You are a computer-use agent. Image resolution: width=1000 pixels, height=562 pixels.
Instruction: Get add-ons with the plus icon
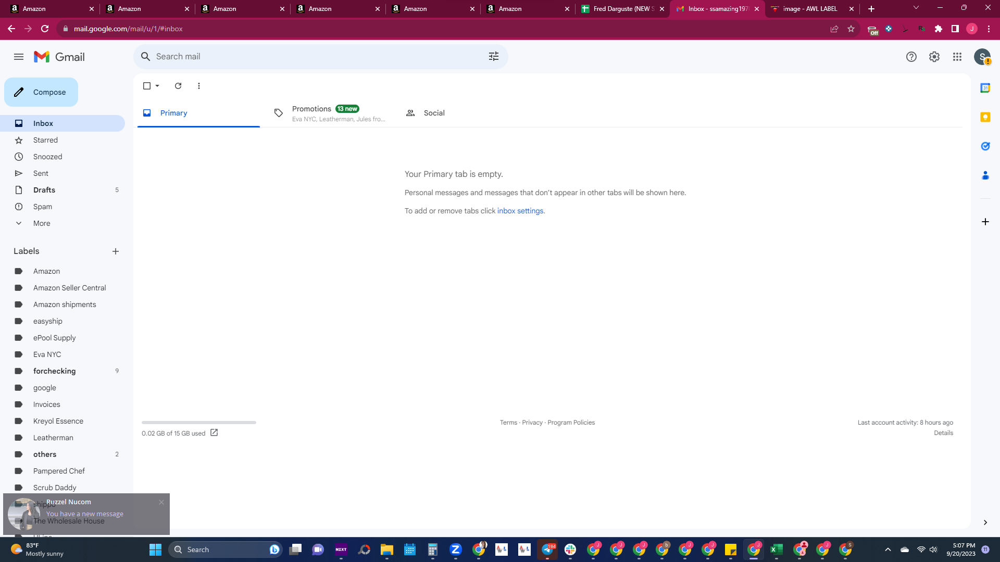[985, 222]
